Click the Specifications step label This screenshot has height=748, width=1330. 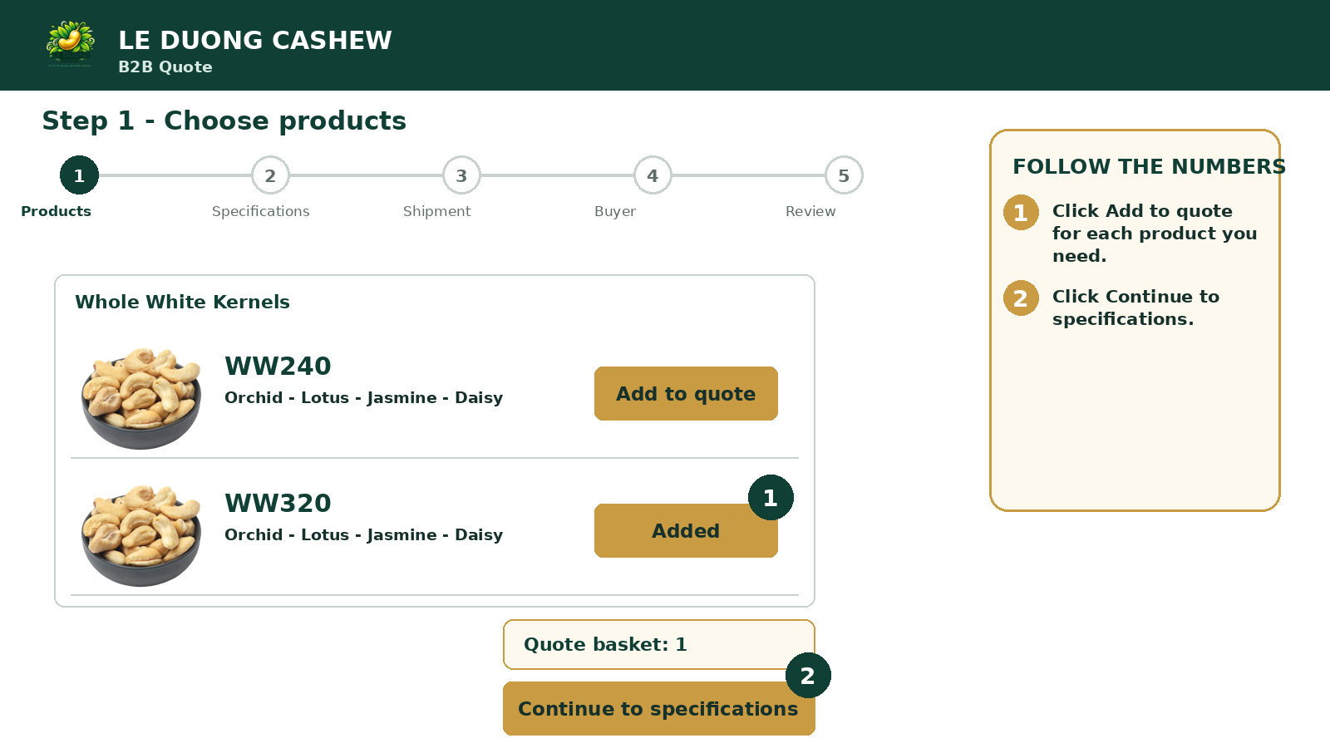[261, 211]
